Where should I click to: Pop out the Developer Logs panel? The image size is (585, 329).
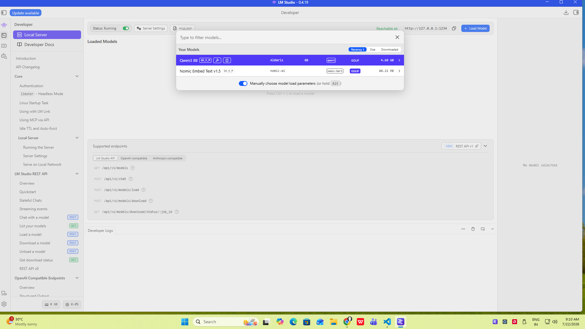483,229
